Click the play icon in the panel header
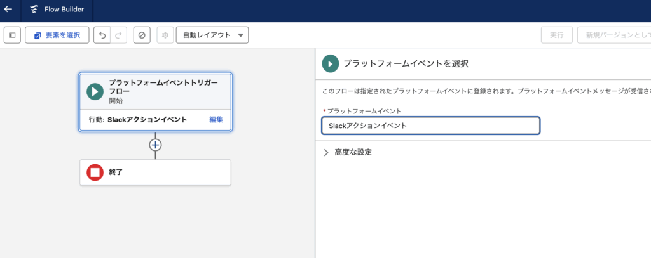The image size is (651, 258). click(330, 63)
